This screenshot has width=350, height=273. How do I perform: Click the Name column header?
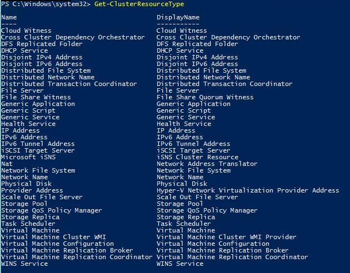(9, 17)
